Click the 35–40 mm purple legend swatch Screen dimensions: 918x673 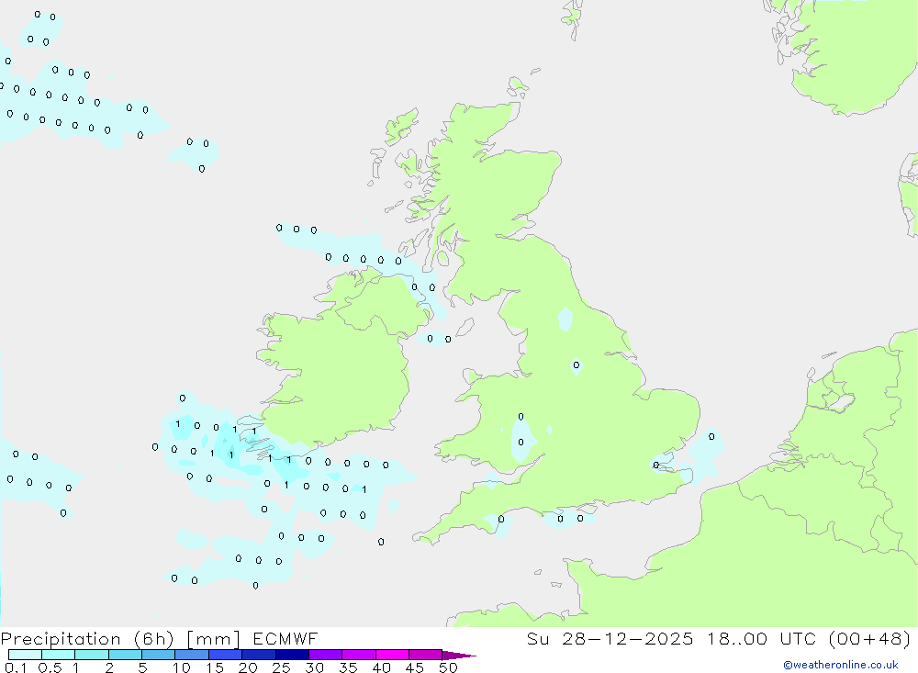coord(359,655)
